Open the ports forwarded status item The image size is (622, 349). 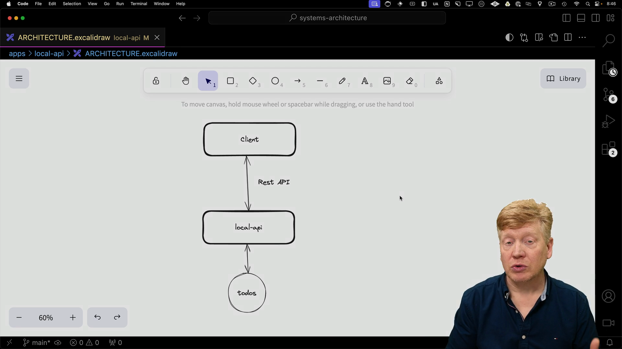click(x=116, y=343)
